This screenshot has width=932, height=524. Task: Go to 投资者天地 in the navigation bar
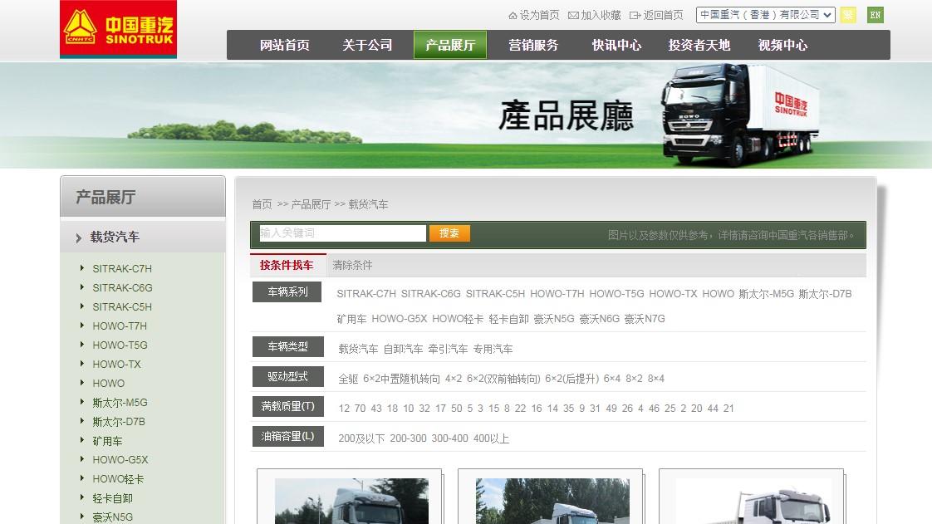click(x=699, y=45)
